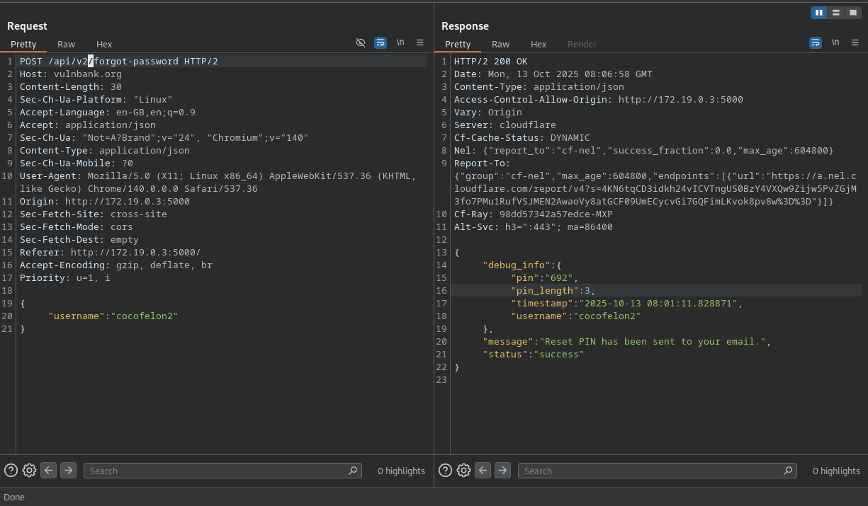Switch Response view to Hex tab
The width and height of the screenshot is (868, 506).
click(539, 45)
